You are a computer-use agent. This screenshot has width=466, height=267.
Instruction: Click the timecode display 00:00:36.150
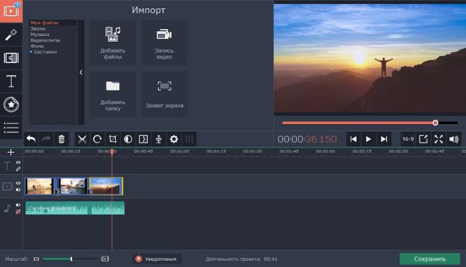(307, 139)
